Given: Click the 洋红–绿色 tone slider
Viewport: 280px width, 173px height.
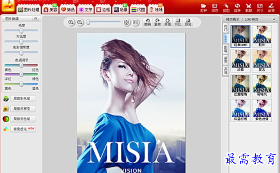Looking at the screenshot, I should pyautogui.click(x=21, y=74).
